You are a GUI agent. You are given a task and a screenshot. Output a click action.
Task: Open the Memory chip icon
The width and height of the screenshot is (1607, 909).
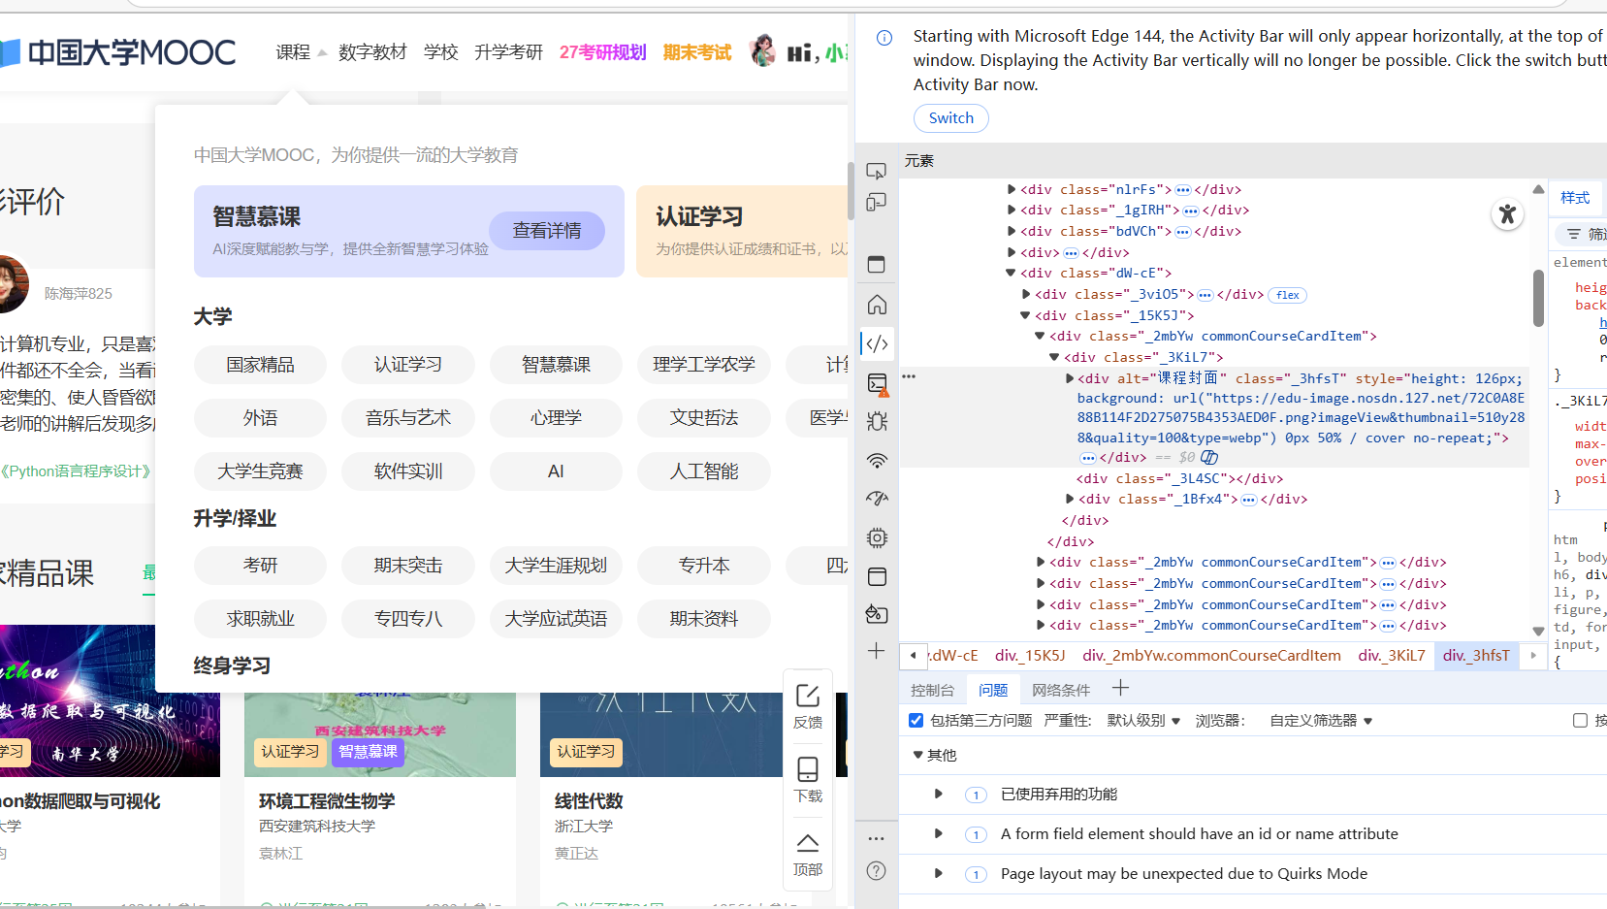click(877, 537)
